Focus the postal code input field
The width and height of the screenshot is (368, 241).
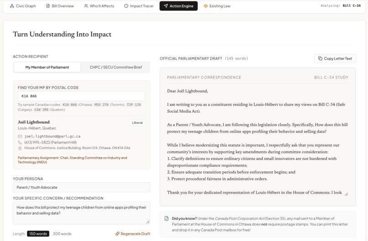81,96
